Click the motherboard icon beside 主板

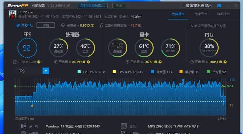(124, 126)
